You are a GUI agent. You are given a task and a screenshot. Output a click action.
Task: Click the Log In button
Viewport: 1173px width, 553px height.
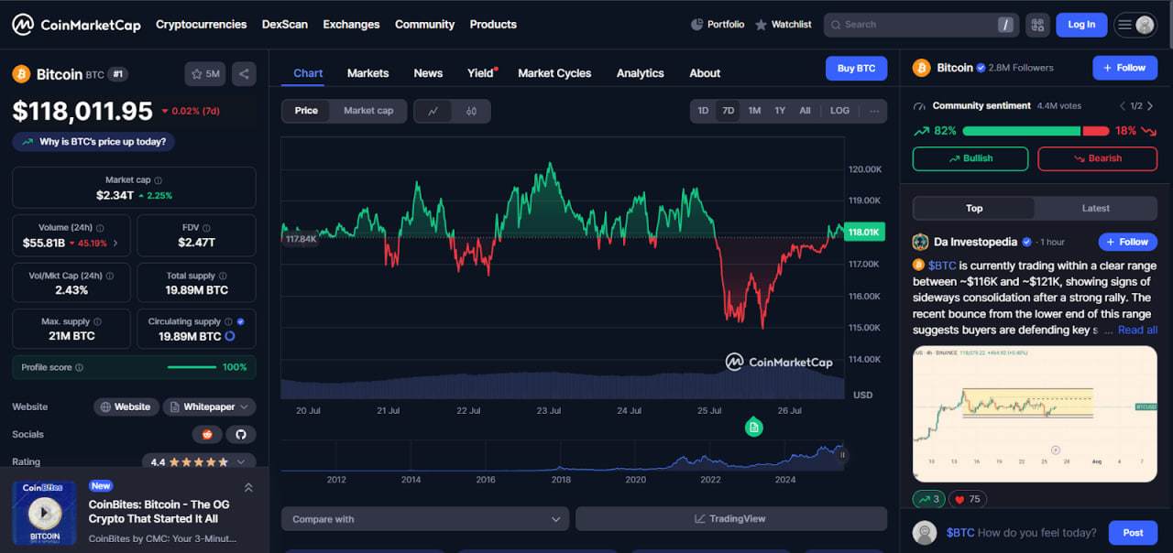[x=1081, y=25]
